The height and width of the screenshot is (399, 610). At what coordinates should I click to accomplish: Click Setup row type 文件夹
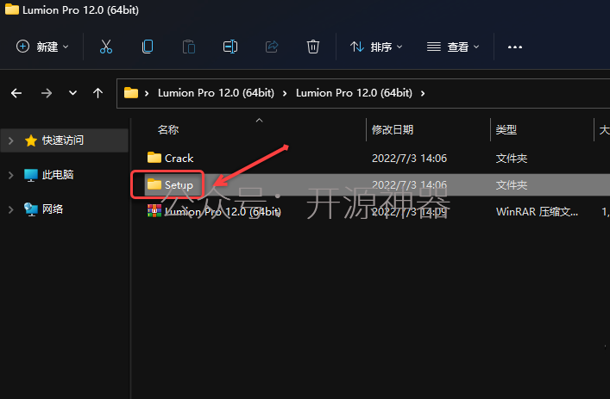point(511,185)
